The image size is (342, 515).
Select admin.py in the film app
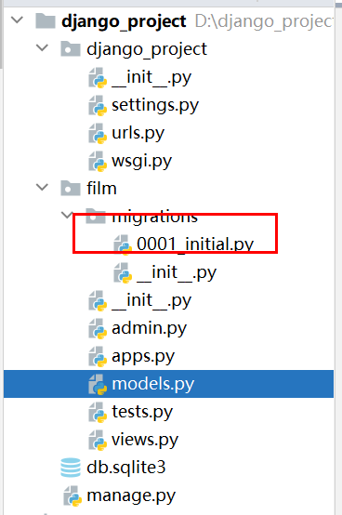click(149, 328)
